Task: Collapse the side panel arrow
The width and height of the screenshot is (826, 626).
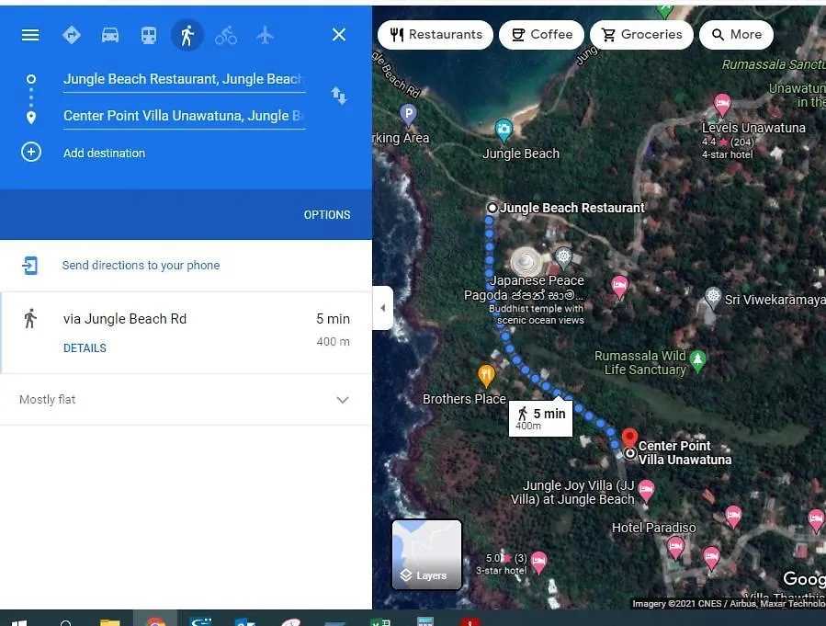Action: 383,308
